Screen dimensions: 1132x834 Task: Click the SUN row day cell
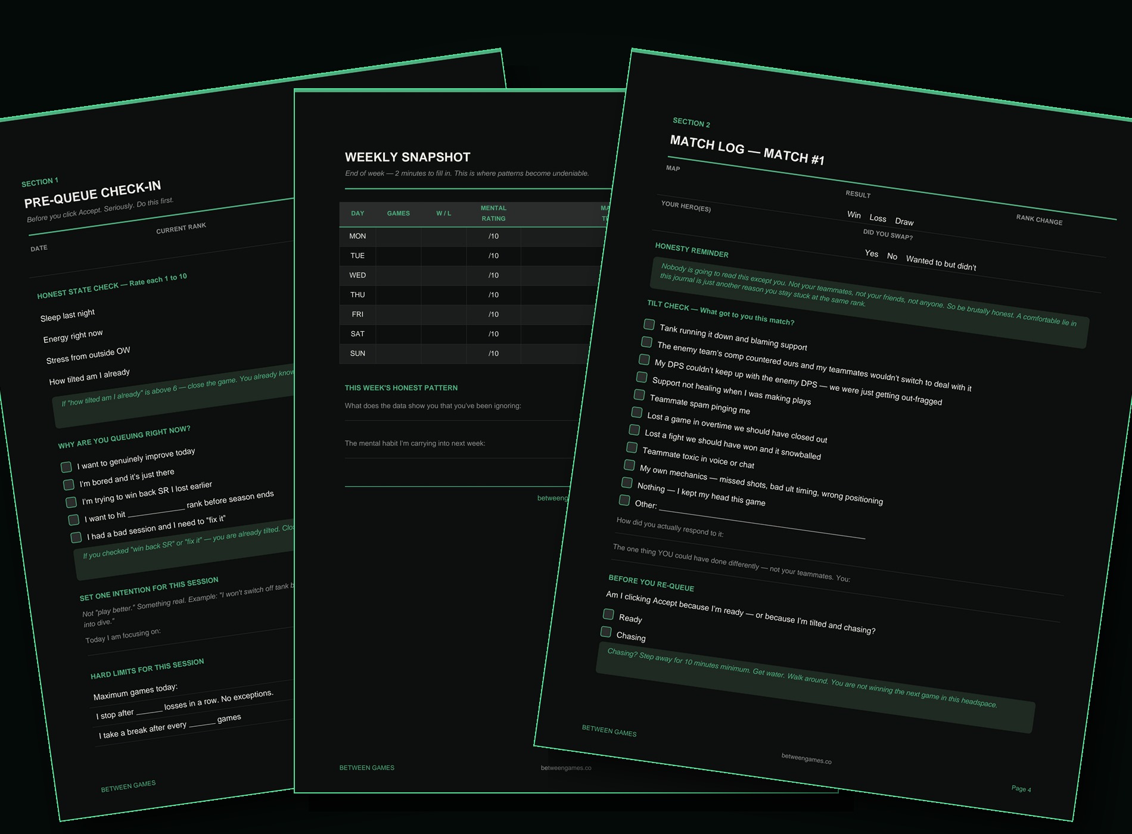(x=357, y=353)
